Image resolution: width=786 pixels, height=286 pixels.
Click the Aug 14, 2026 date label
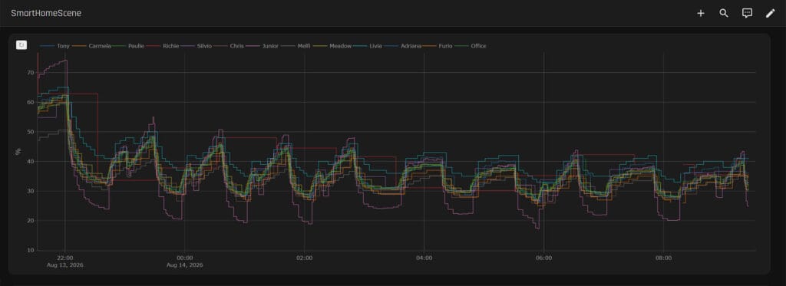pyautogui.click(x=184, y=265)
